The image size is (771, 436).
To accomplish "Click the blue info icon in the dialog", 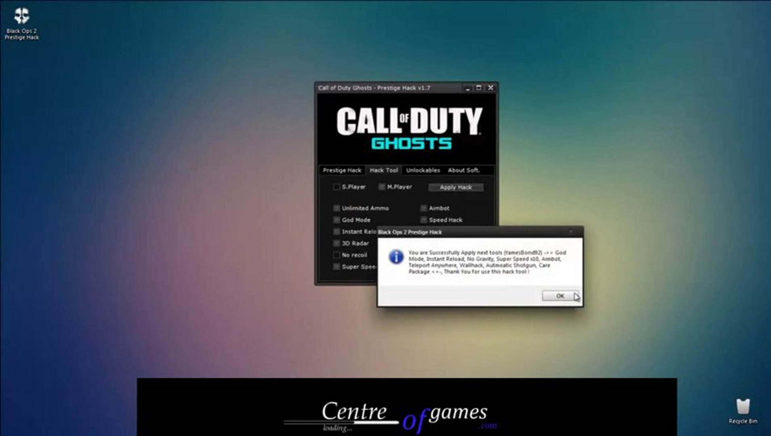I will point(396,257).
